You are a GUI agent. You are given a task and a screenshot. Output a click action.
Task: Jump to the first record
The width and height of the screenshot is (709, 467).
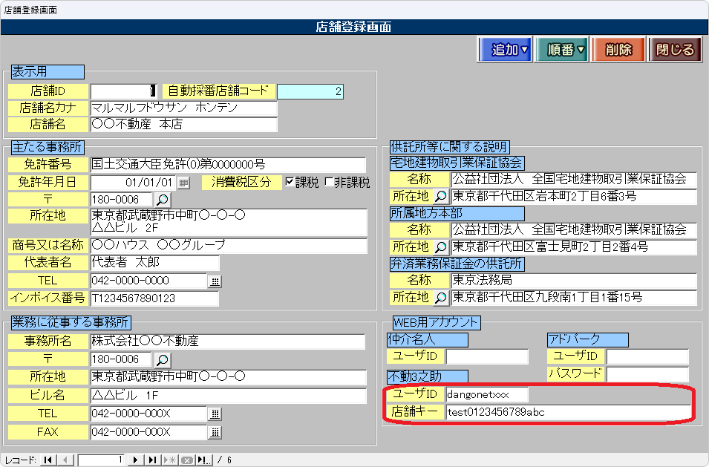[x=48, y=460]
